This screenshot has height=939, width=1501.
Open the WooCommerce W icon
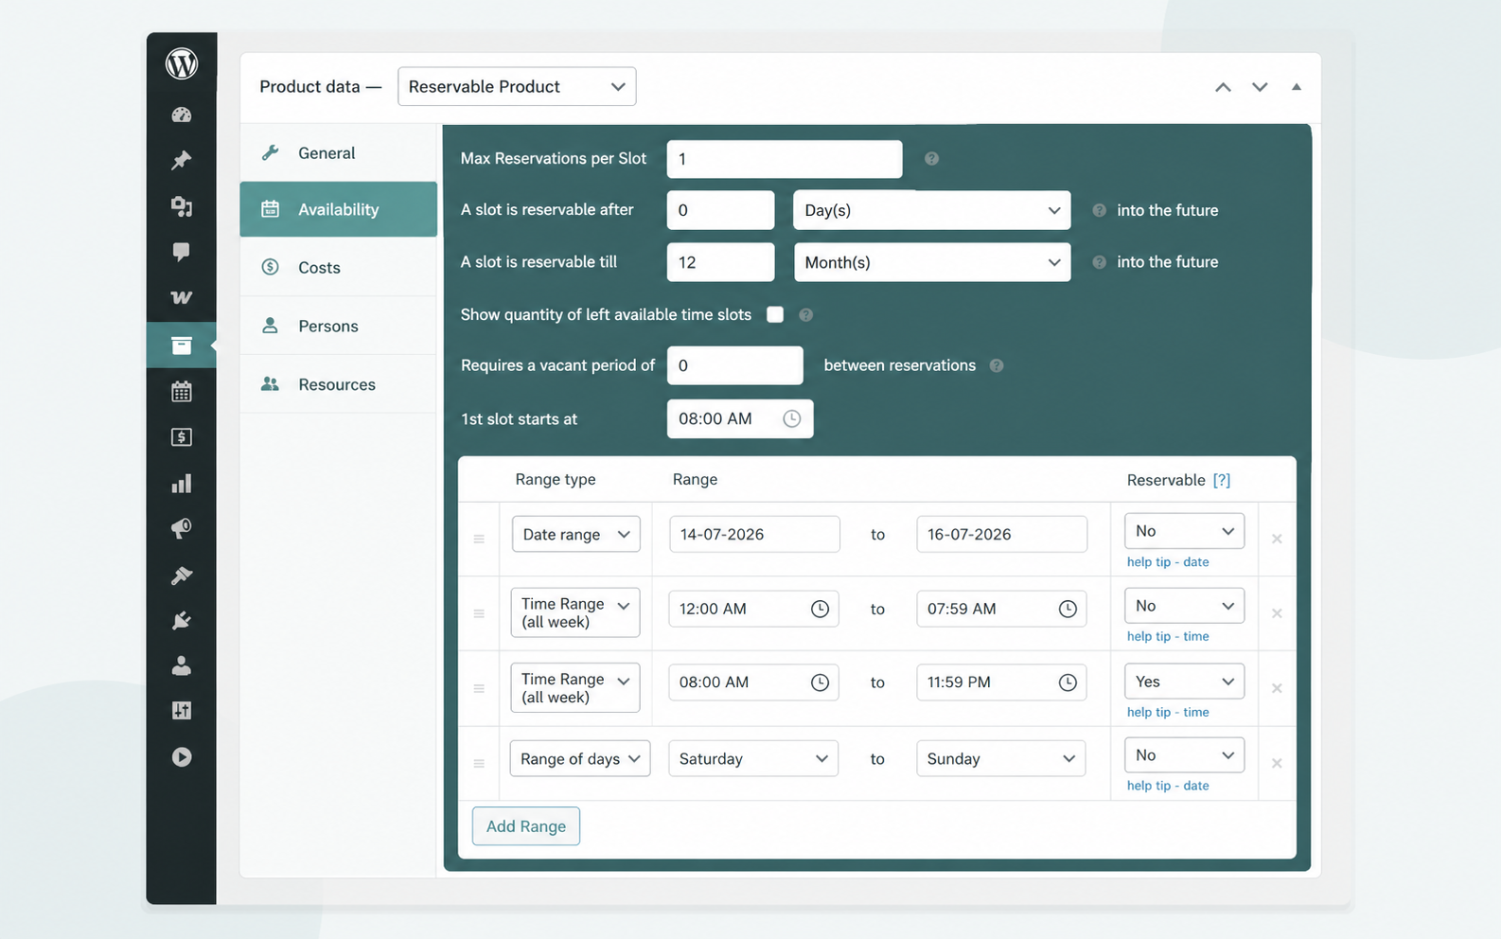[x=182, y=297]
